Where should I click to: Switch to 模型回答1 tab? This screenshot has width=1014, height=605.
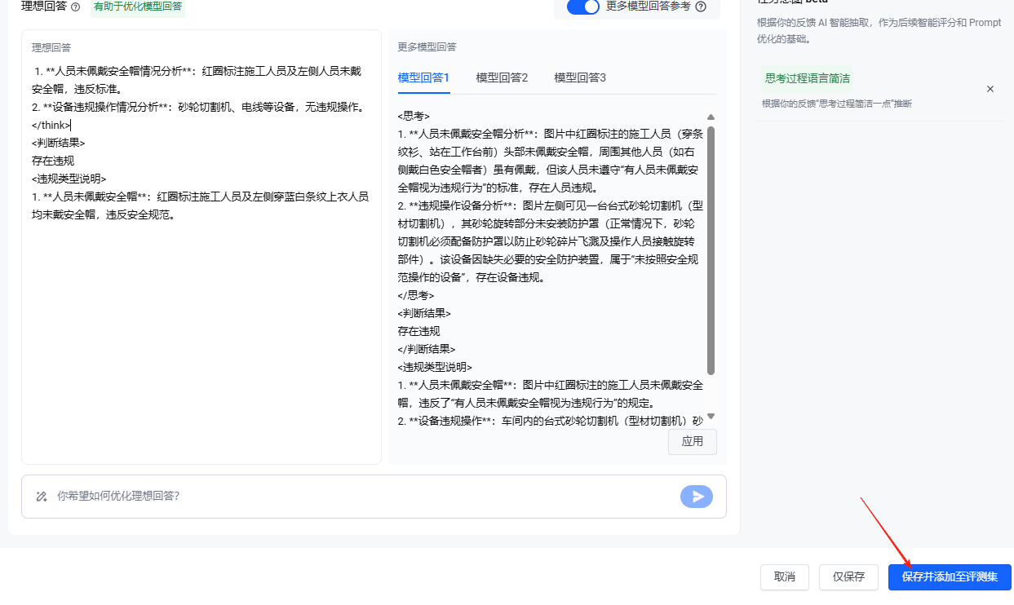point(423,77)
